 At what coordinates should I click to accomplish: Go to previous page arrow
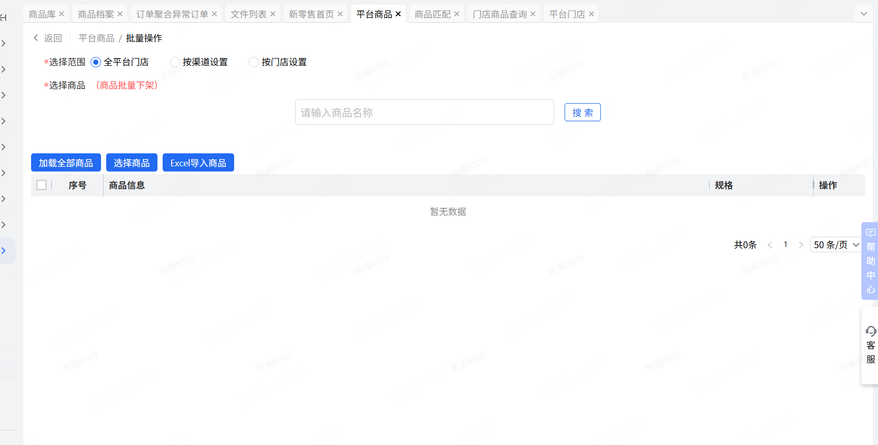point(770,245)
